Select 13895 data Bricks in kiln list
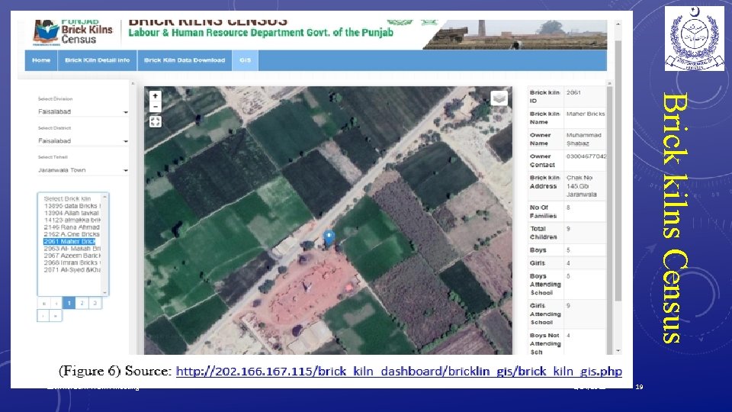Image resolution: width=732 pixels, height=412 pixels. 72,206
